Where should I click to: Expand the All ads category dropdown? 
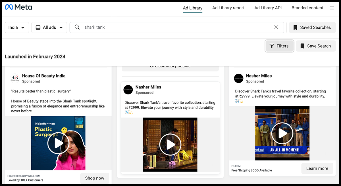(x=49, y=28)
